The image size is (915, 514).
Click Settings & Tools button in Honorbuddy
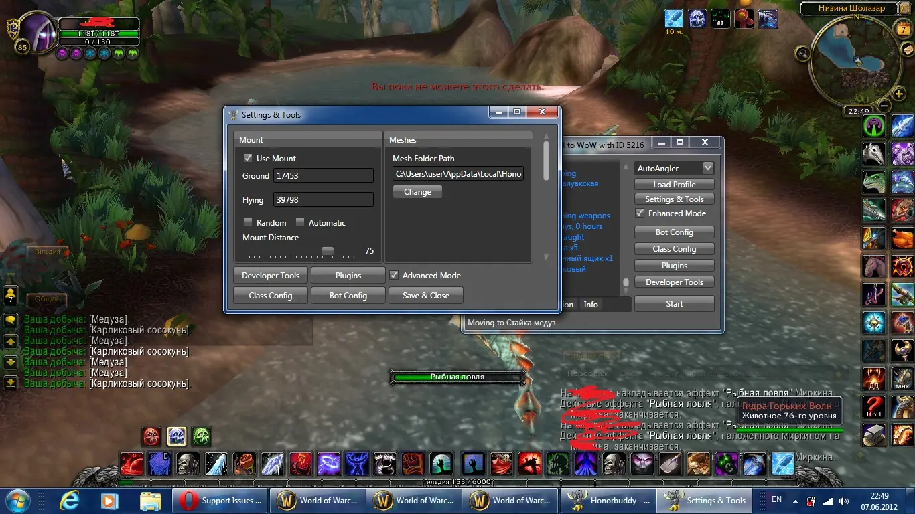pos(675,199)
